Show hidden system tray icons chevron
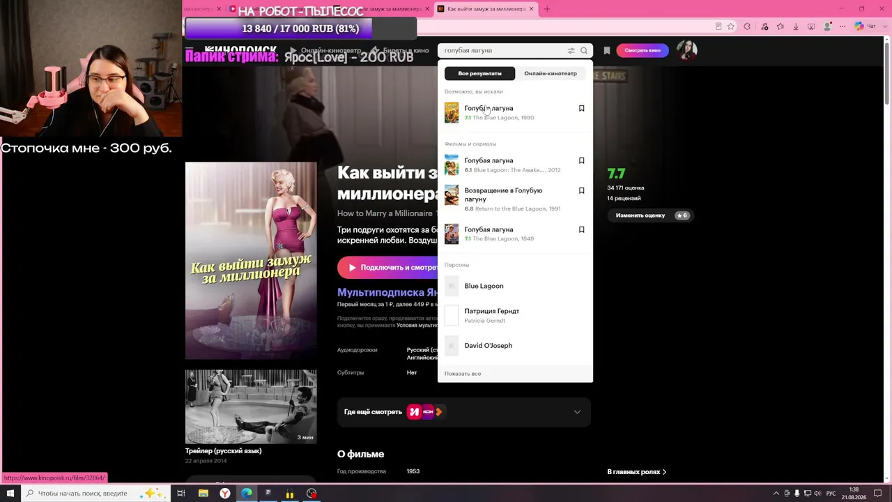 776,494
